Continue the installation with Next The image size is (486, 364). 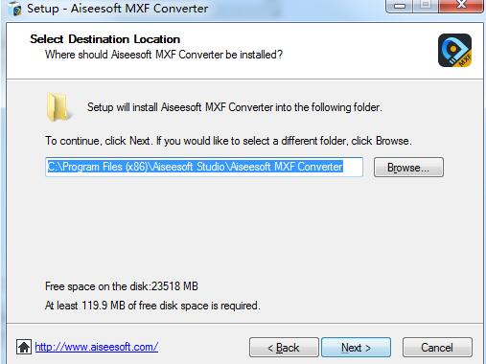tap(356, 348)
